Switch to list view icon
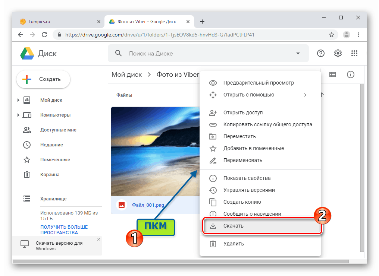Image resolution: width=379 pixels, height=276 pixels. point(333,74)
